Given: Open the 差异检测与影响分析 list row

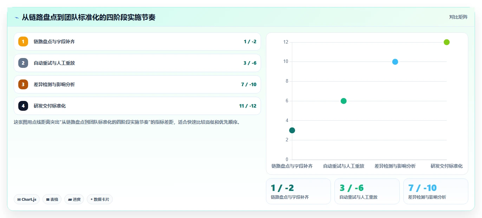Looking at the screenshot, I should pos(137,84).
